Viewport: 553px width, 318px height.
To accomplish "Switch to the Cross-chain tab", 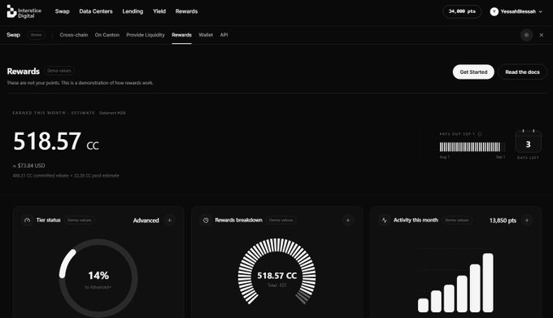I will pos(74,35).
